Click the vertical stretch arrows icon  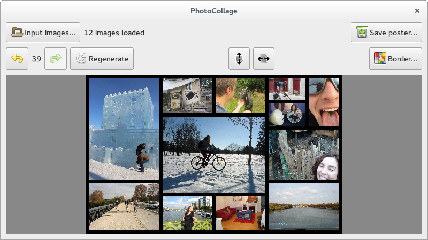(x=239, y=59)
